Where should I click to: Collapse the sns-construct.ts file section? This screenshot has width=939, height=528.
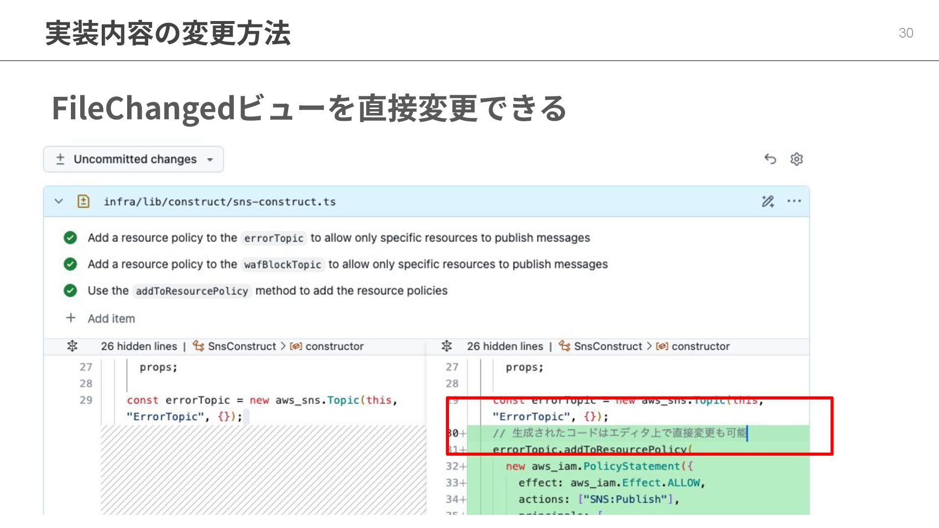click(59, 201)
